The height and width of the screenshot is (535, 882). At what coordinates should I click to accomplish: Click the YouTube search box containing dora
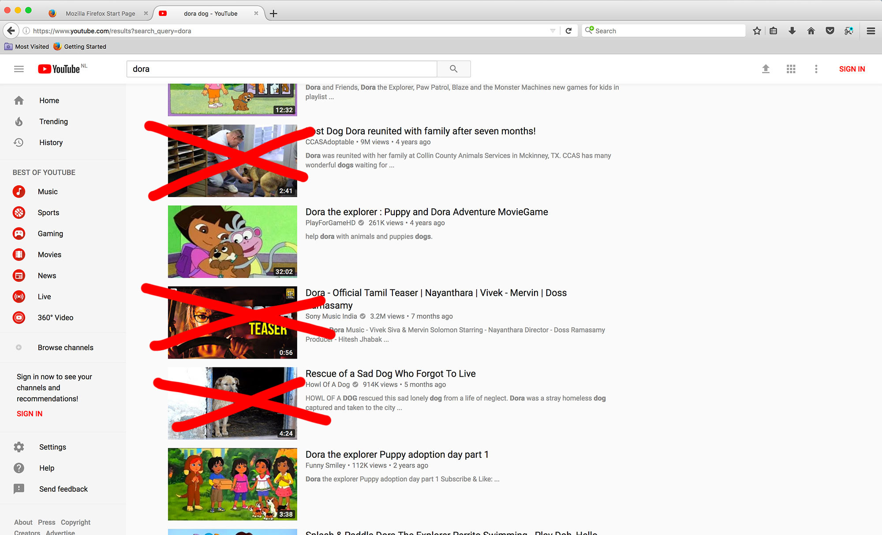pyautogui.click(x=282, y=69)
